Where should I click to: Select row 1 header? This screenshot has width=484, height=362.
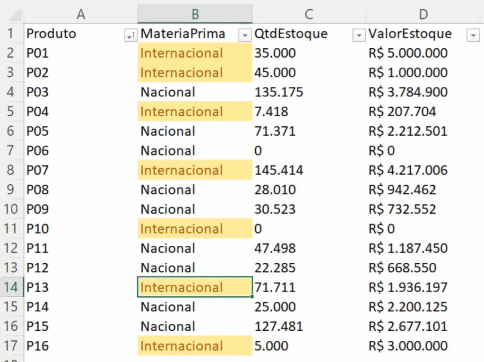[11, 34]
